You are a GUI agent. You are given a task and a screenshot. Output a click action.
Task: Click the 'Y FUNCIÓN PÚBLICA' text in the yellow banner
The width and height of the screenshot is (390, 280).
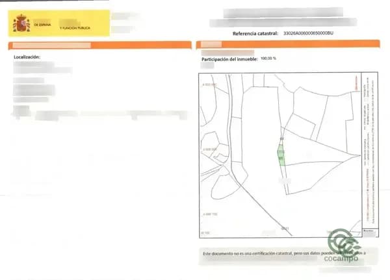pyautogui.click(x=75, y=28)
